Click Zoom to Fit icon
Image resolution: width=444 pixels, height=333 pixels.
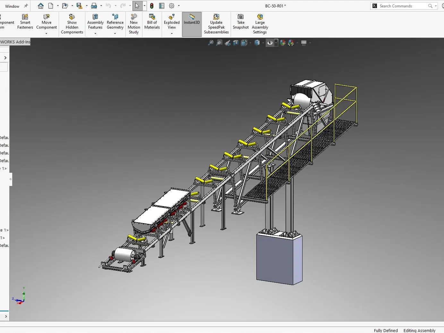tap(211, 43)
